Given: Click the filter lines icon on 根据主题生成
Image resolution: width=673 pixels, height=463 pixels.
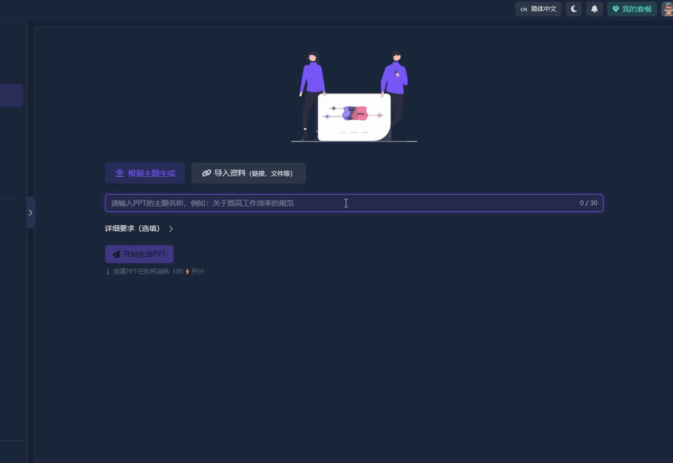Looking at the screenshot, I should tap(118, 173).
